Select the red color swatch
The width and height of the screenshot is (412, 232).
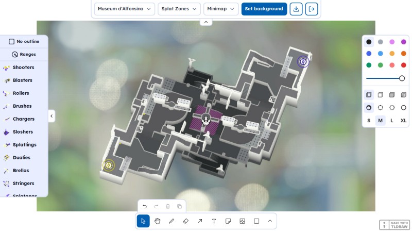[x=404, y=65]
